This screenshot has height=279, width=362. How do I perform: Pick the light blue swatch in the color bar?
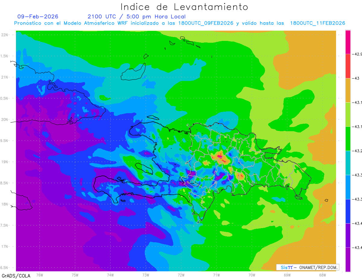click(348, 187)
